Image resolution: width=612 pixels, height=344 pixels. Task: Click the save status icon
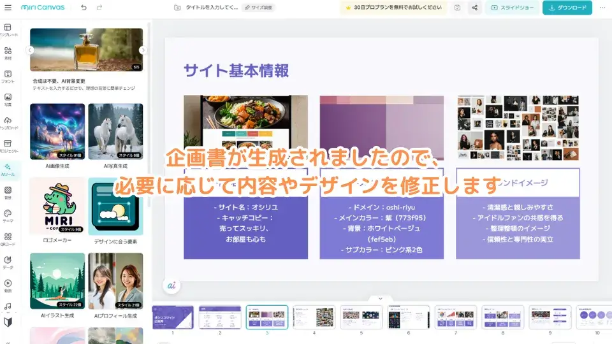tap(458, 8)
